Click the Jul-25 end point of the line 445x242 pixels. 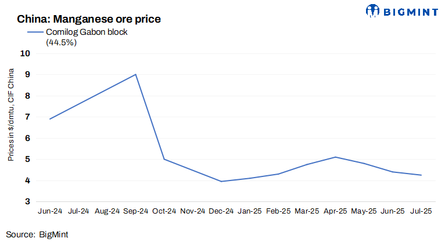tap(420, 175)
